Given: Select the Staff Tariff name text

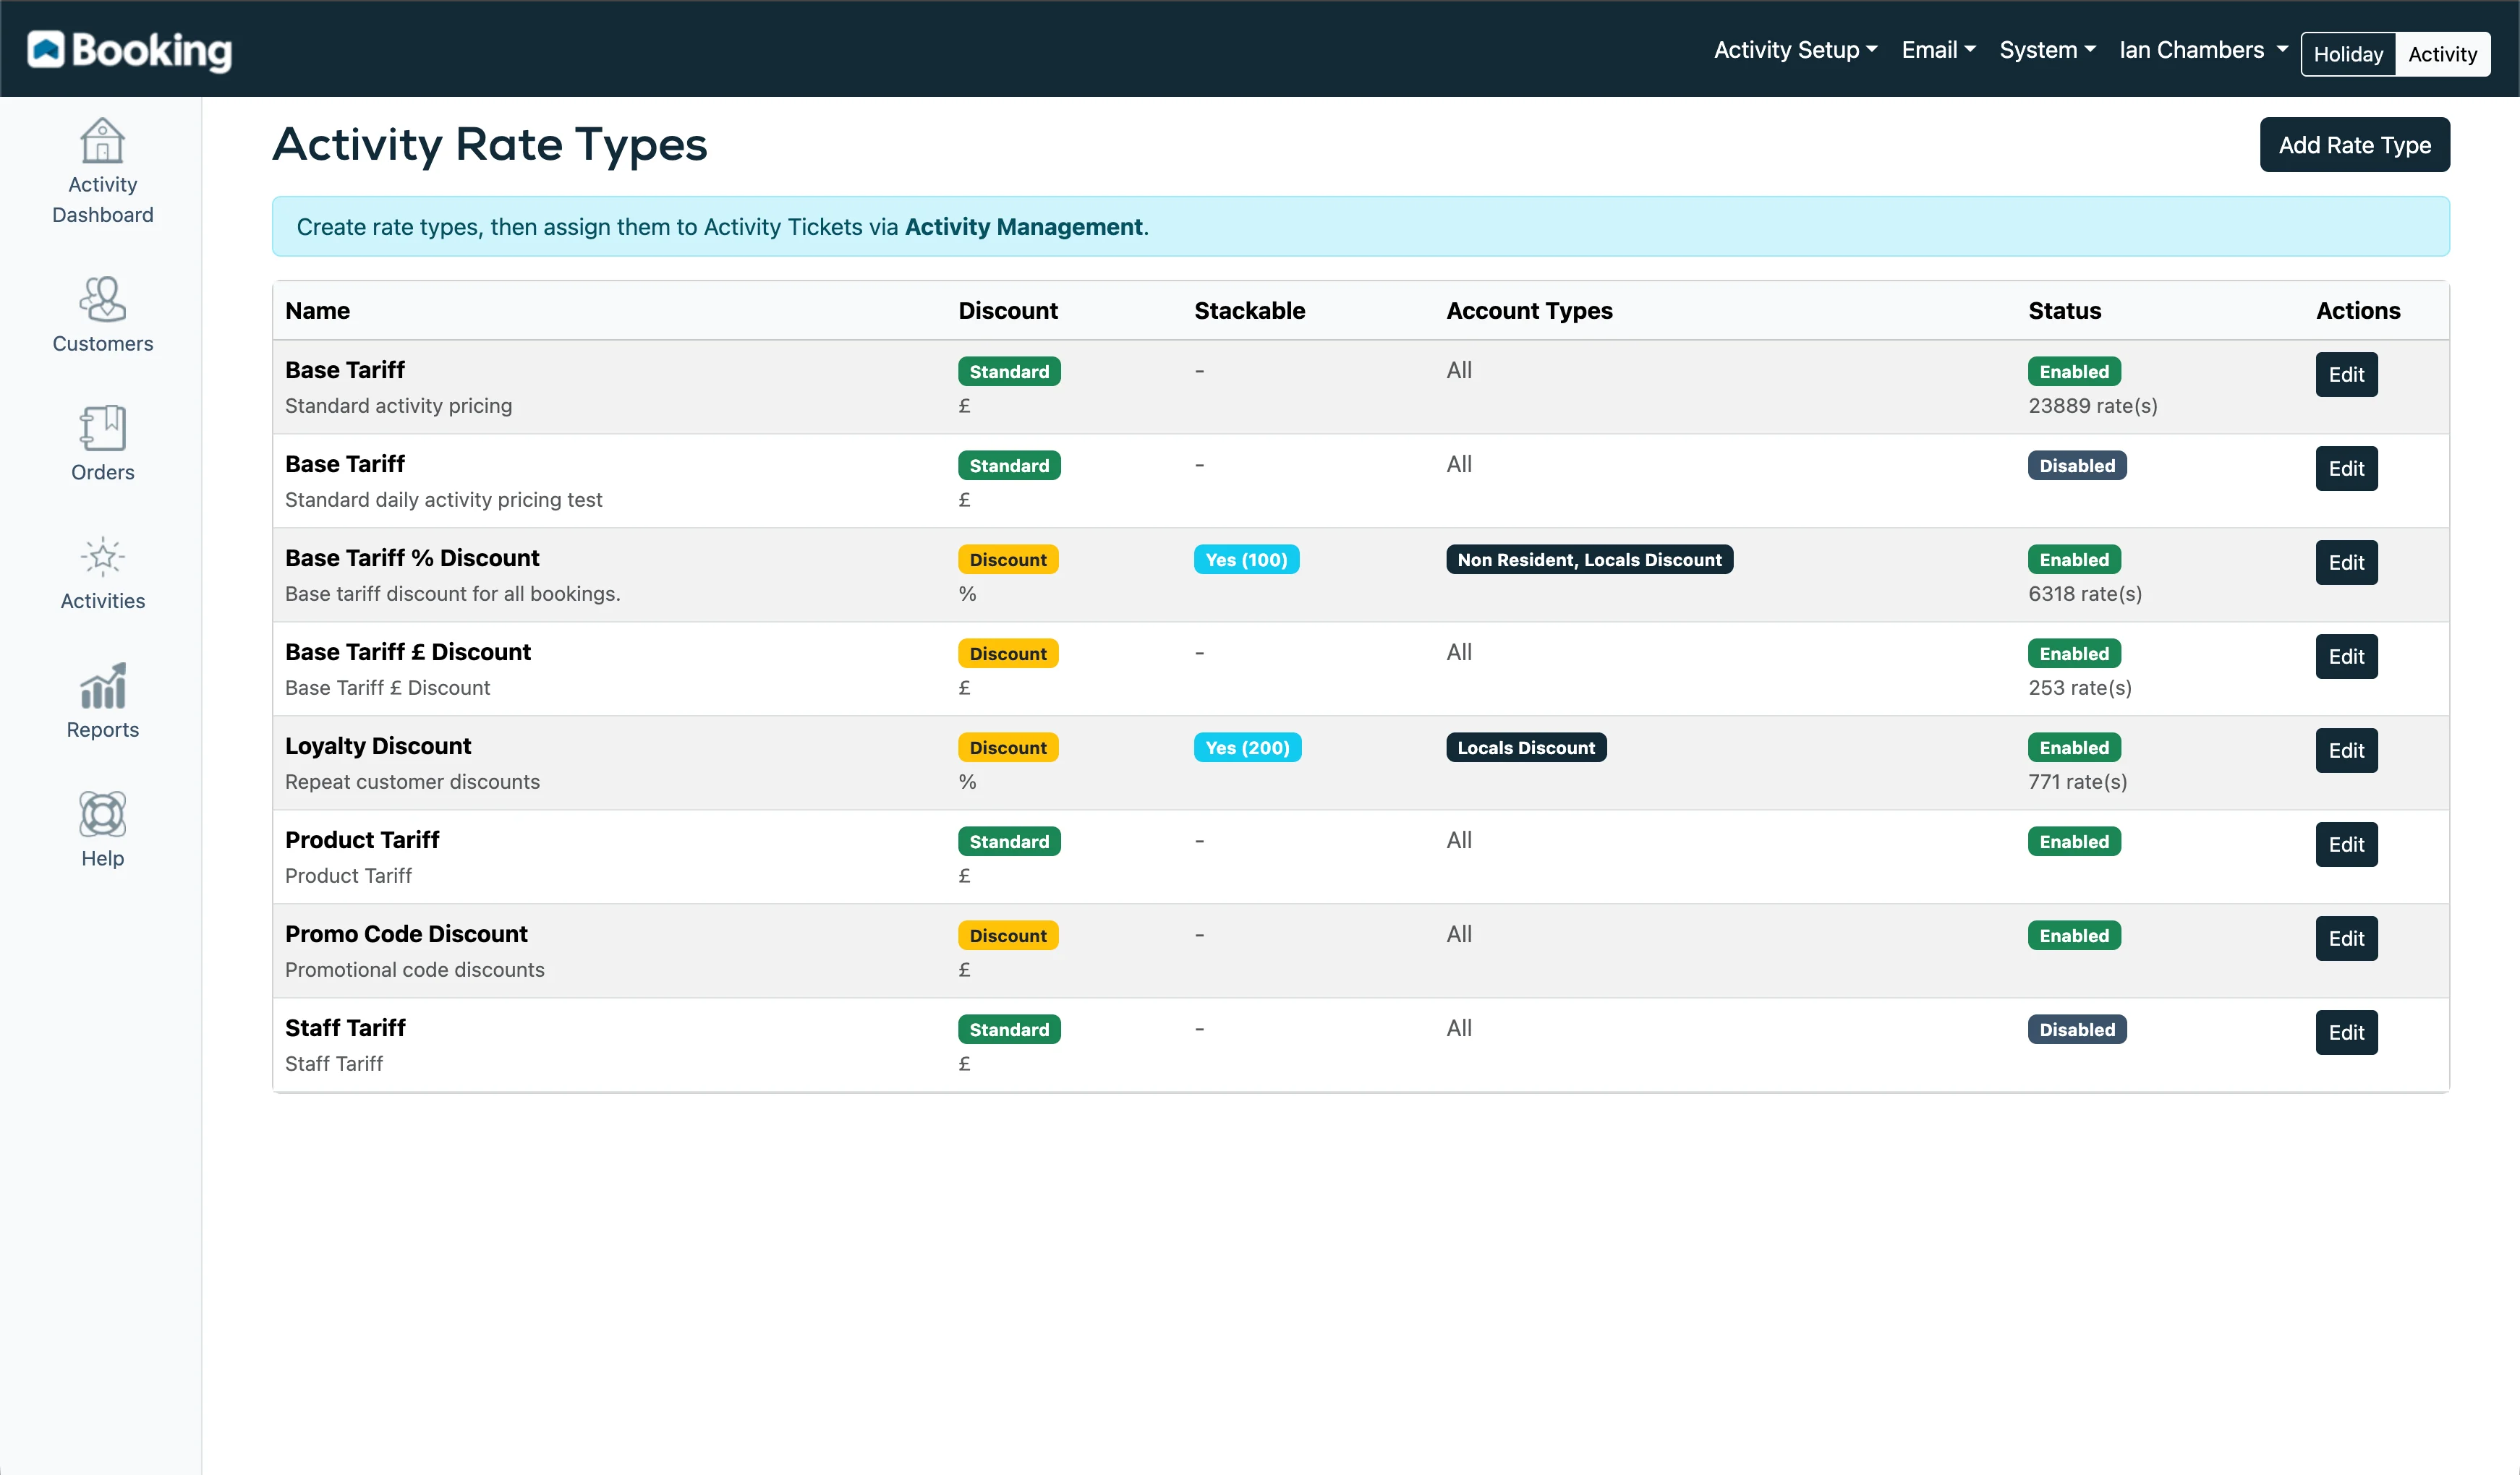Looking at the screenshot, I should (x=345, y=1027).
